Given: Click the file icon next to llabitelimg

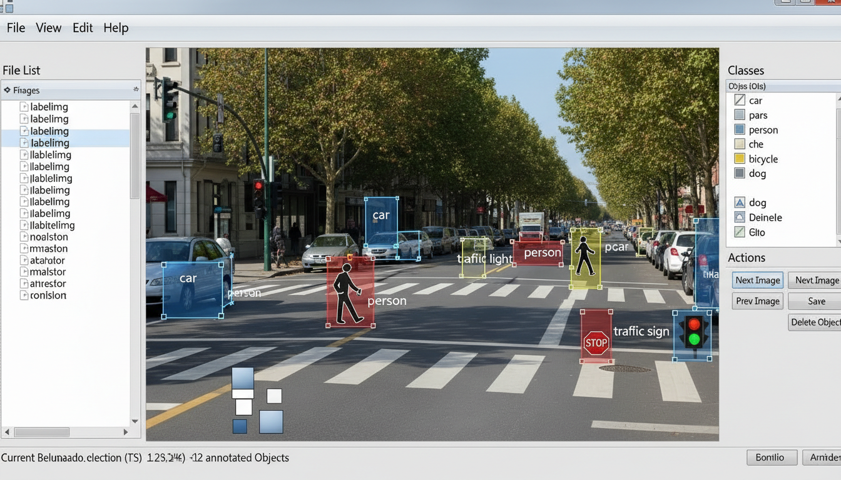Looking at the screenshot, I should [x=24, y=225].
